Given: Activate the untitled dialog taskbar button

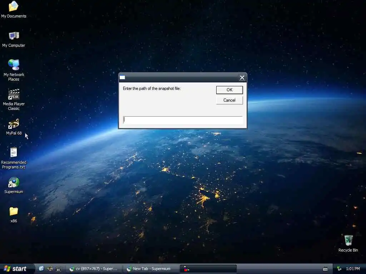Looking at the screenshot, I should (208, 269).
